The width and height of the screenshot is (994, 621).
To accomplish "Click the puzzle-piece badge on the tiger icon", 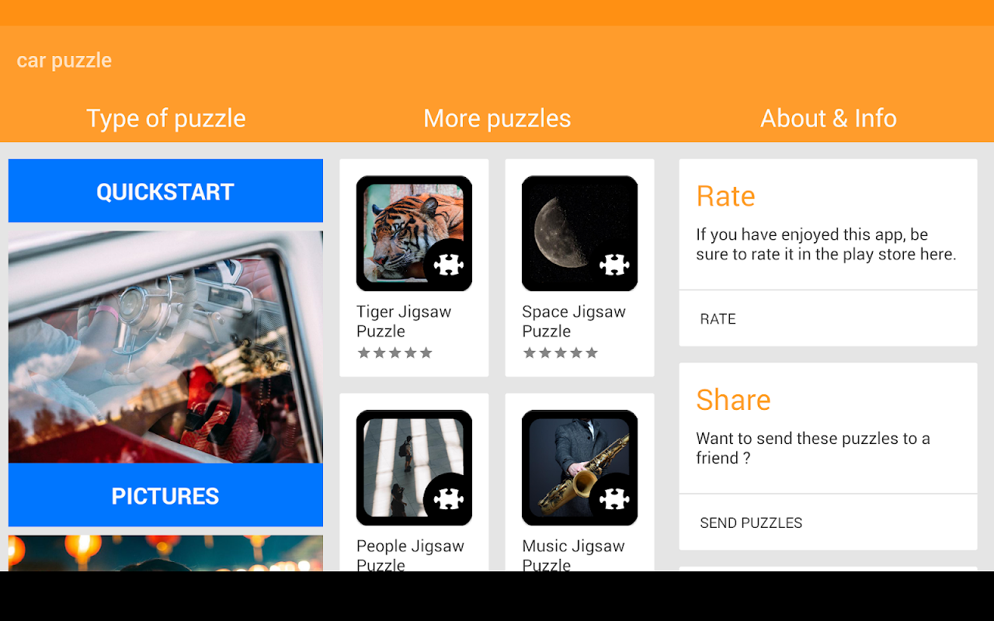I will click(448, 265).
